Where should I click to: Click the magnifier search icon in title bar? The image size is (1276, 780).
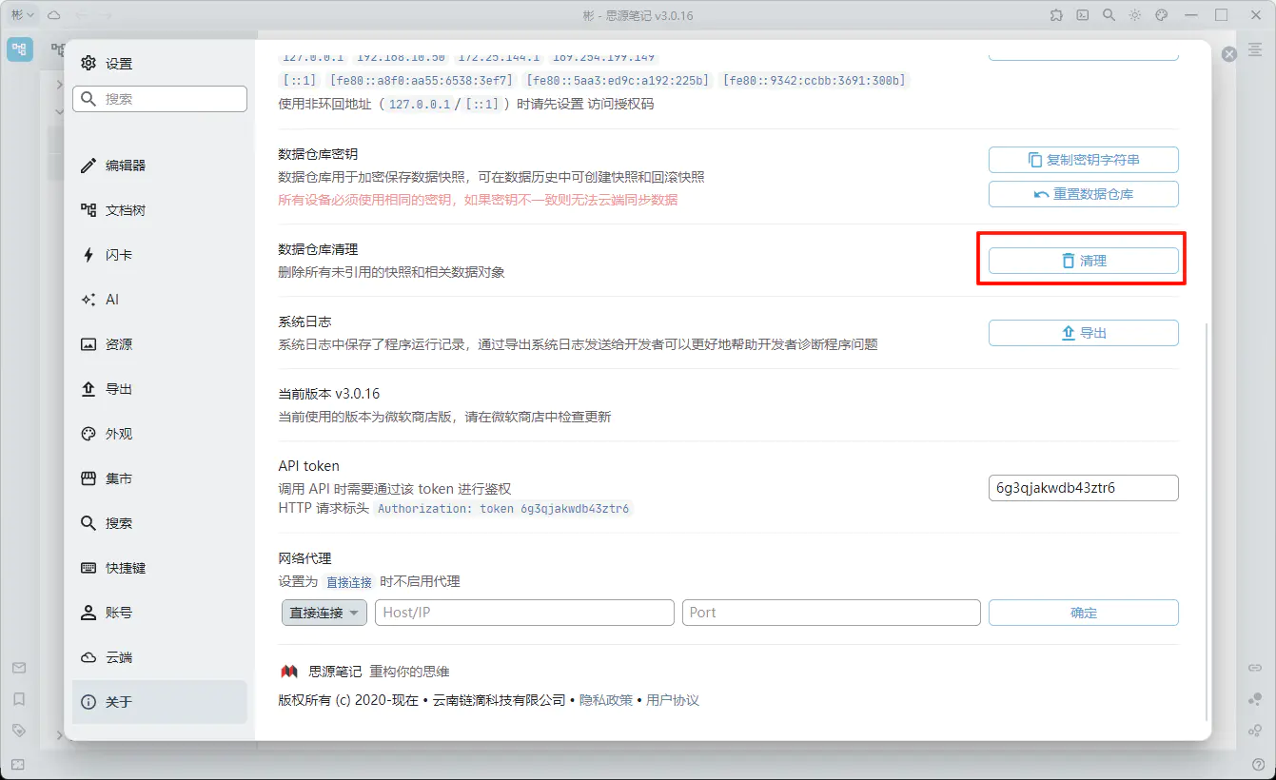1109,15
